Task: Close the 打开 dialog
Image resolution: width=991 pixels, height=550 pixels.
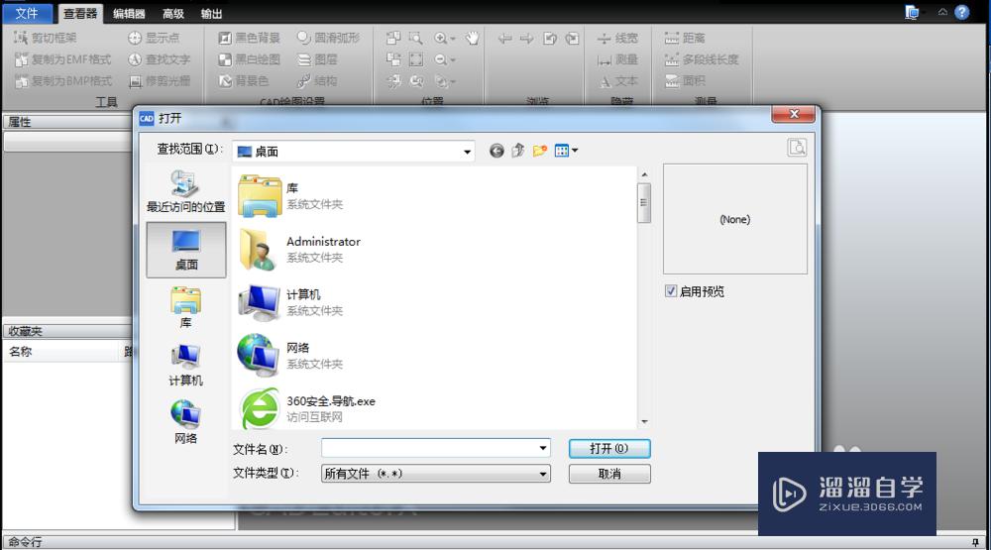Action: [793, 114]
